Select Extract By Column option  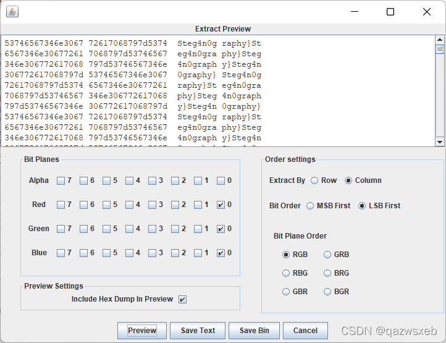click(x=348, y=180)
